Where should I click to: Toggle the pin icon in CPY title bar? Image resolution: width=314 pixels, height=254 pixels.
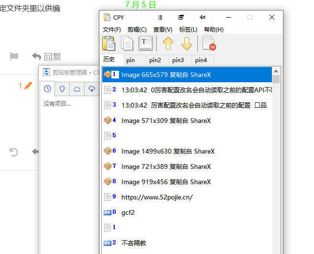[203, 17]
